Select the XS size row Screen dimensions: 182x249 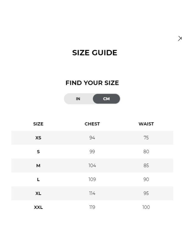pyautogui.click(x=38, y=138)
